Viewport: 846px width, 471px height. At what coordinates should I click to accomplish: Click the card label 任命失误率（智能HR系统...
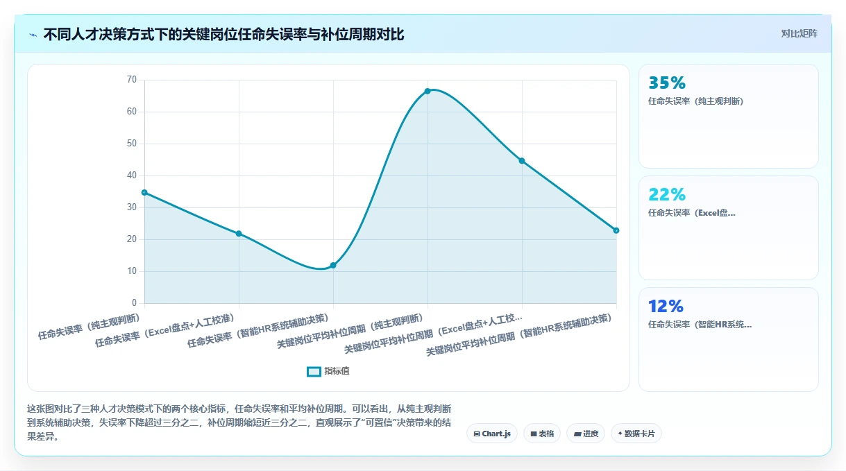[700, 325]
